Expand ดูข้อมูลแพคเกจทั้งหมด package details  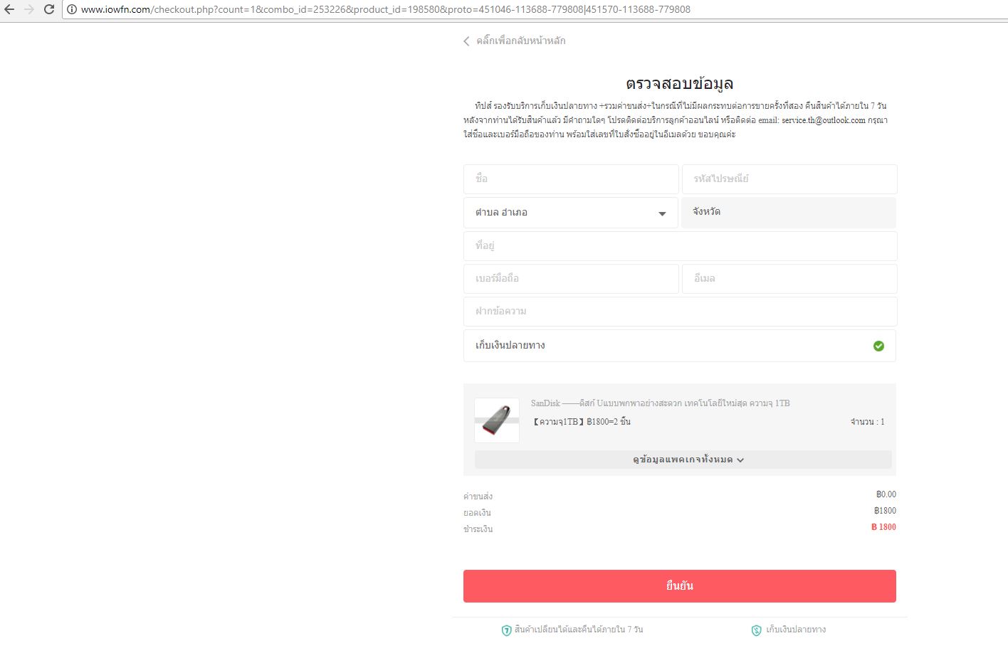coord(683,460)
